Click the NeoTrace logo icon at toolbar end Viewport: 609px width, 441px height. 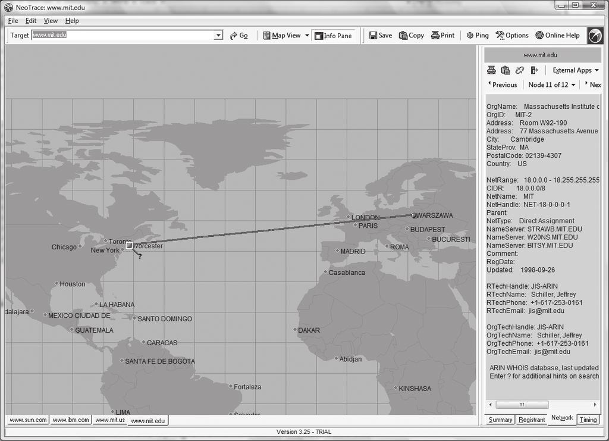coord(595,36)
